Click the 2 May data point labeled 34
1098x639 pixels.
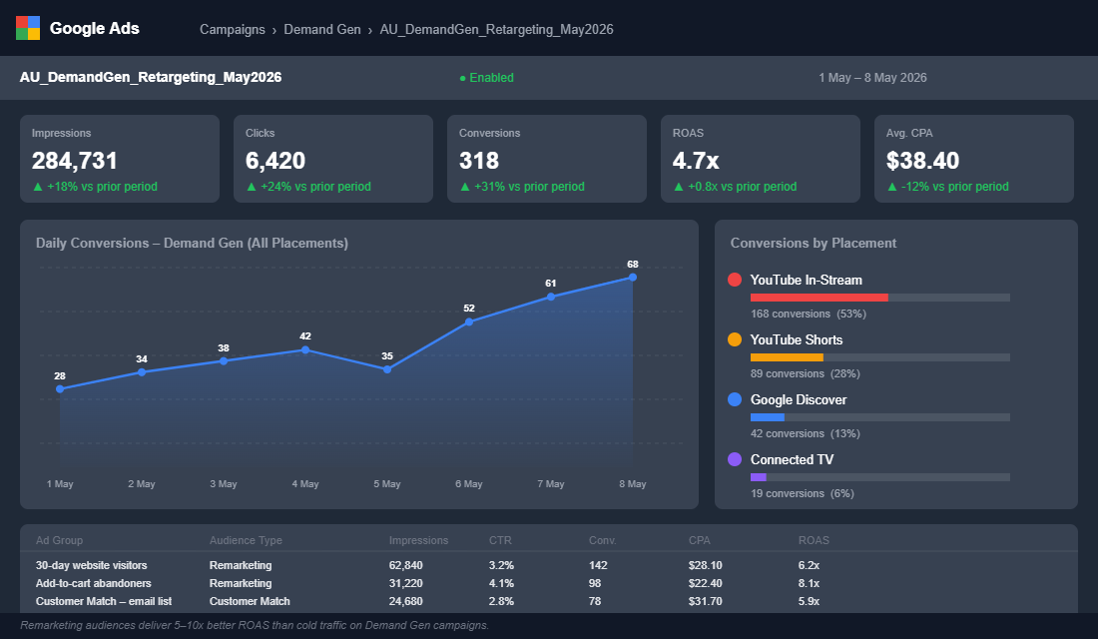(142, 372)
